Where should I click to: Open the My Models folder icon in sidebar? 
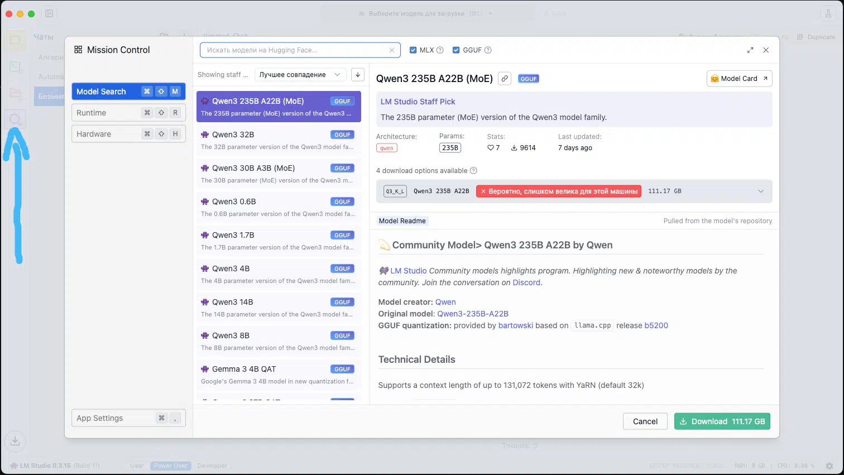coord(15,93)
